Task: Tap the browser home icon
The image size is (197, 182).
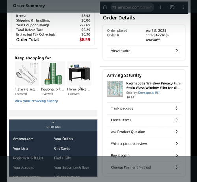Action: 105,7
